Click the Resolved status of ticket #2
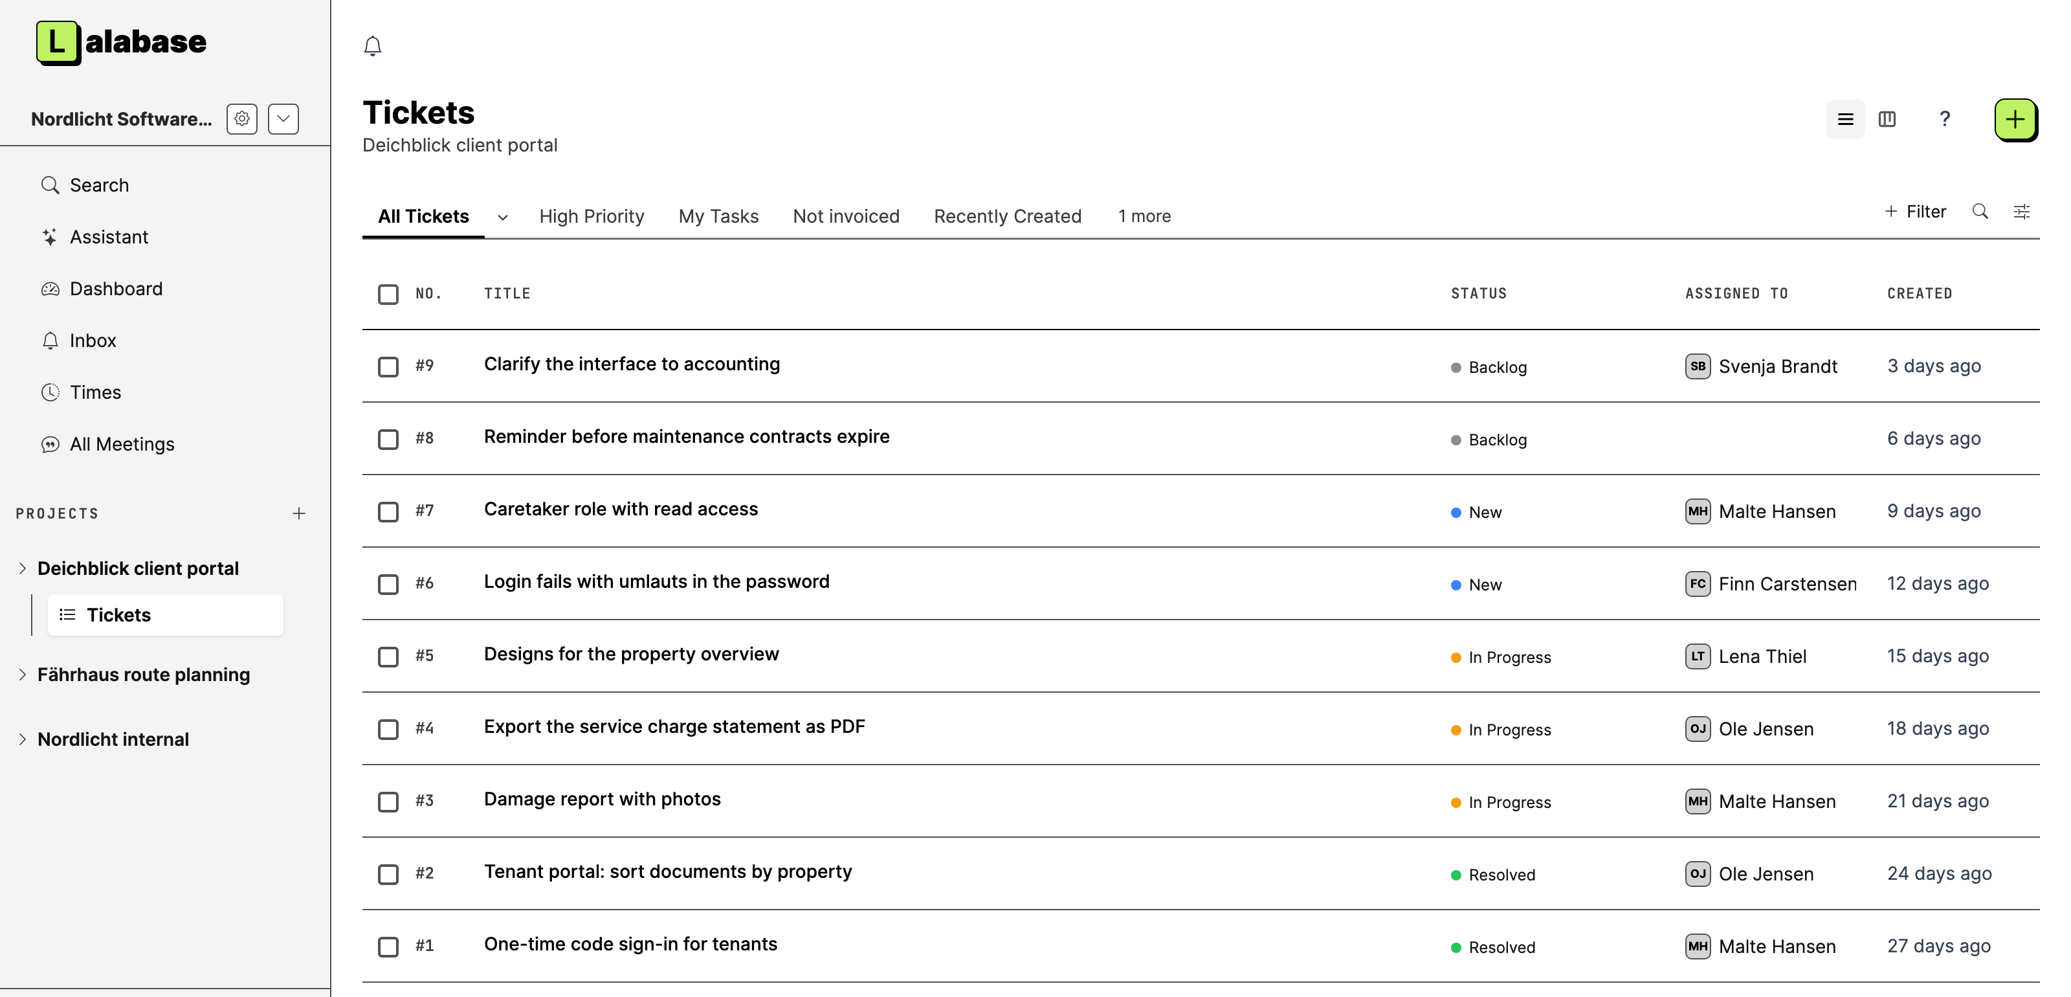Image resolution: width=2071 pixels, height=997 pixels. [1493, 875]
